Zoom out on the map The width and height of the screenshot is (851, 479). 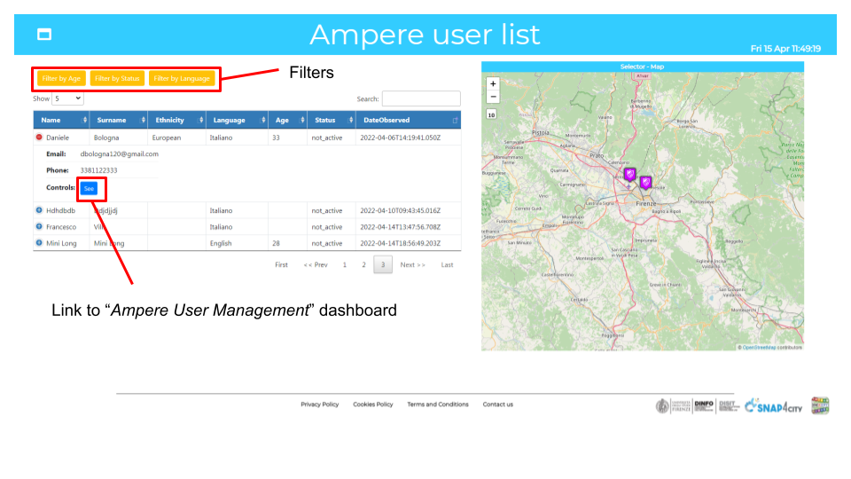pyautogui.click(x=493, y=97)
